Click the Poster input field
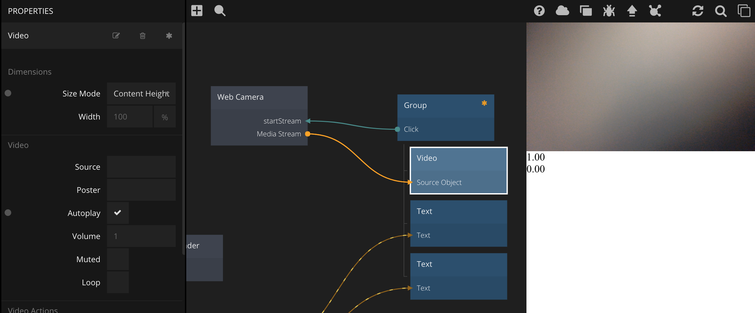Screen dimensions: 755x313 (x=141, y=190)
